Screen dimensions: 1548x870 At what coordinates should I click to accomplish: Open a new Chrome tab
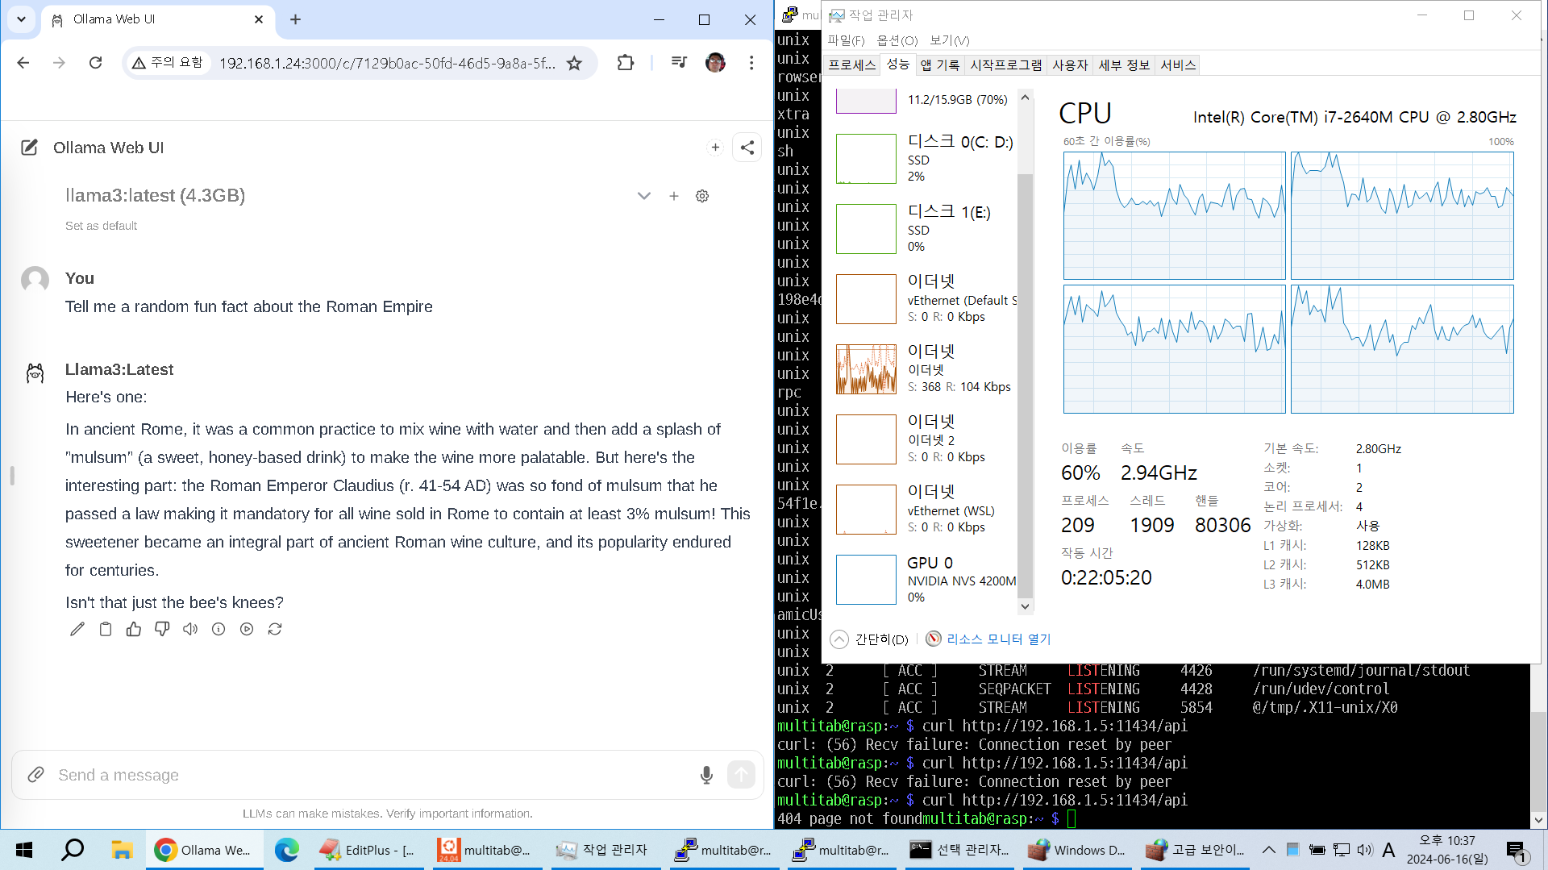(295, 19)
